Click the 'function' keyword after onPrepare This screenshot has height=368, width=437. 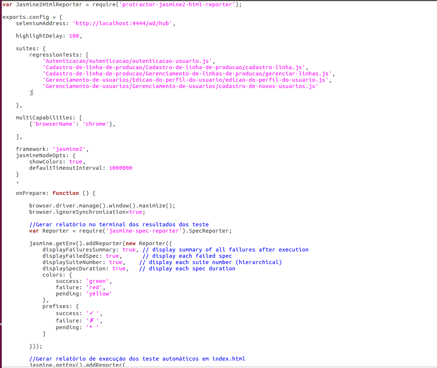(x=66, y=193)
